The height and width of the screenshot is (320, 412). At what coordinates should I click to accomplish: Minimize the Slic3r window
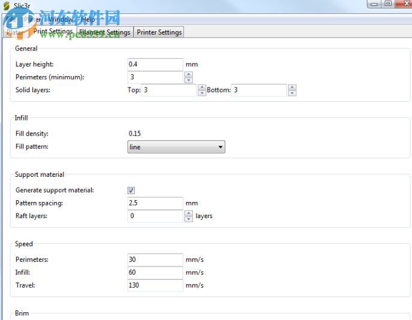374,4
